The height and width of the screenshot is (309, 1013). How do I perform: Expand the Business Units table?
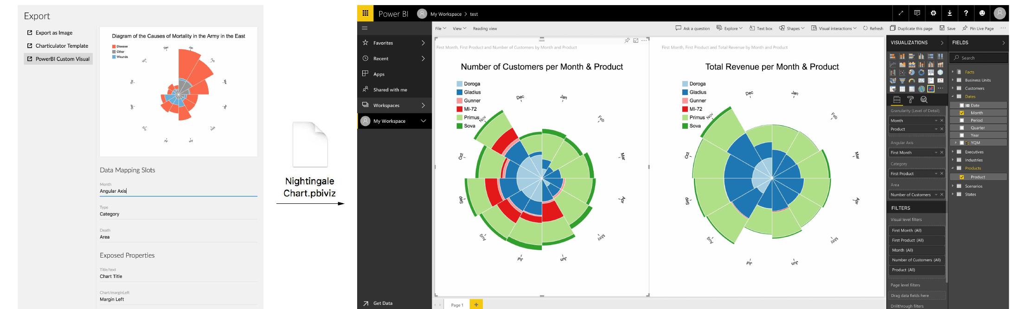click(x=953, y=80)
